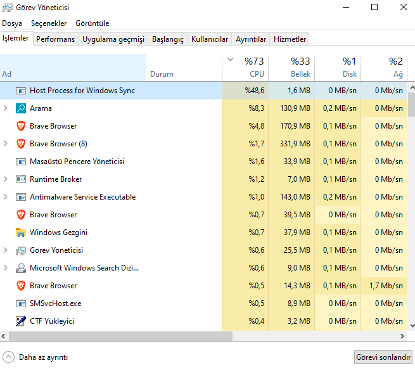
Task: Expand the Brave Browser (8) group
Action: (x=5, y=144)
